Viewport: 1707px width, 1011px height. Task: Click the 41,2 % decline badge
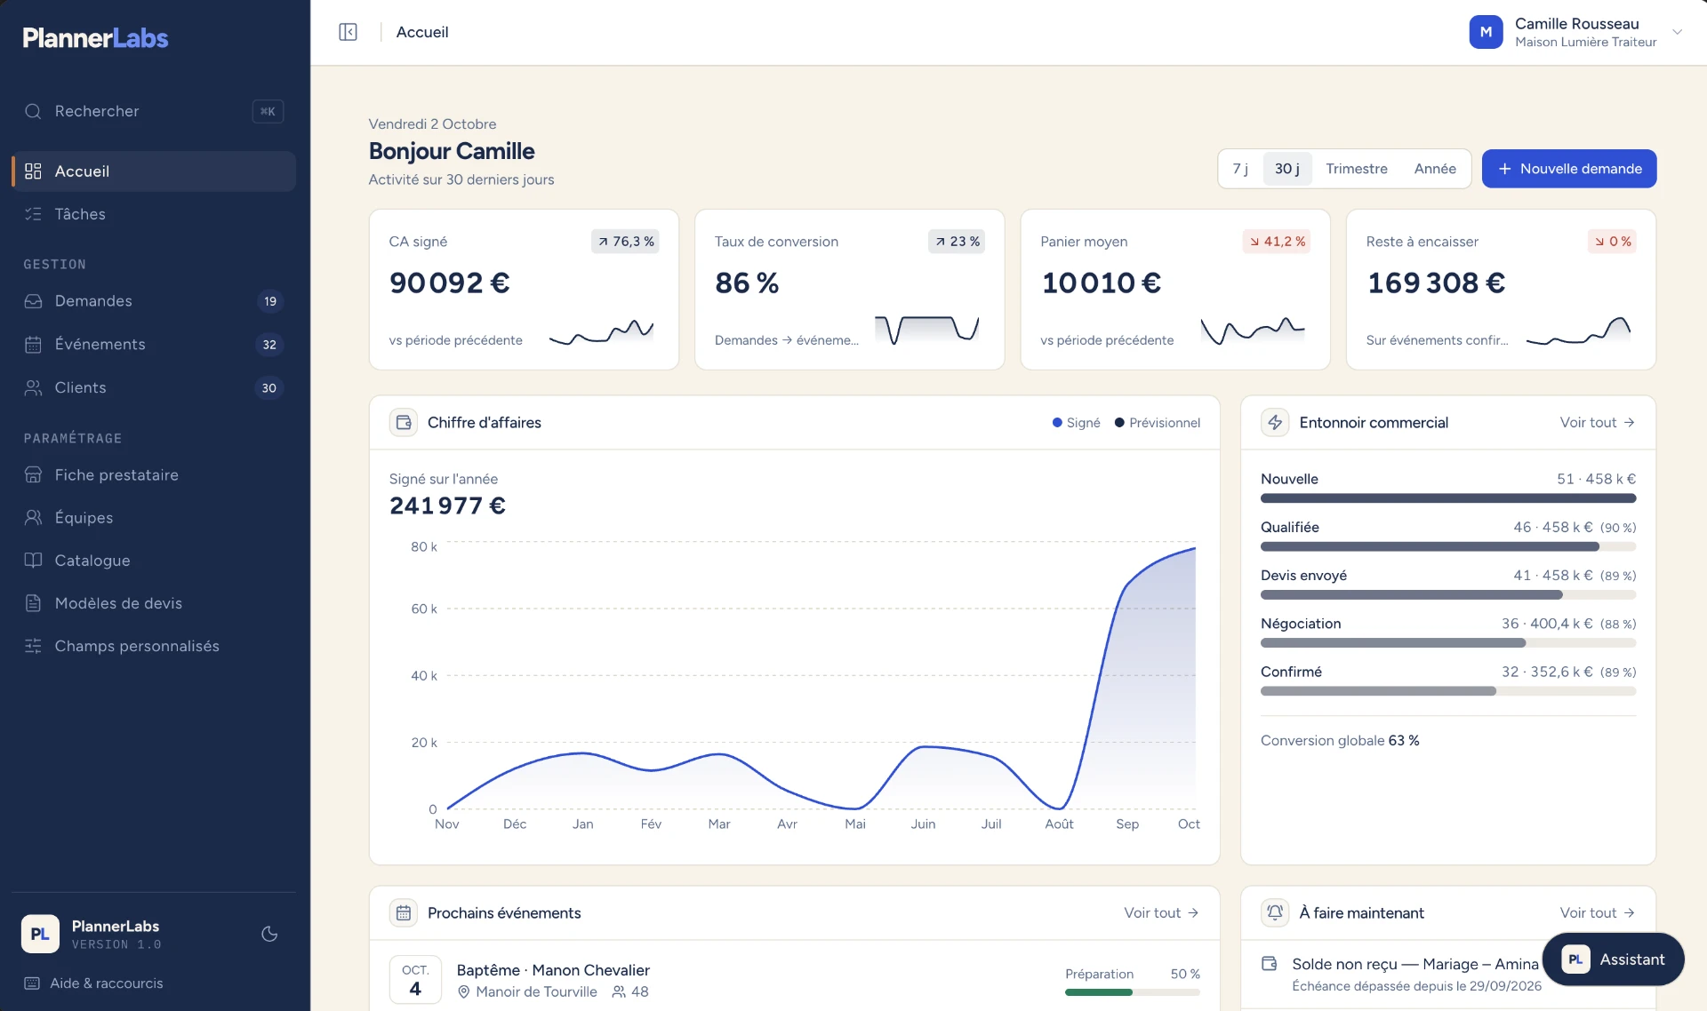point(1277,242)
